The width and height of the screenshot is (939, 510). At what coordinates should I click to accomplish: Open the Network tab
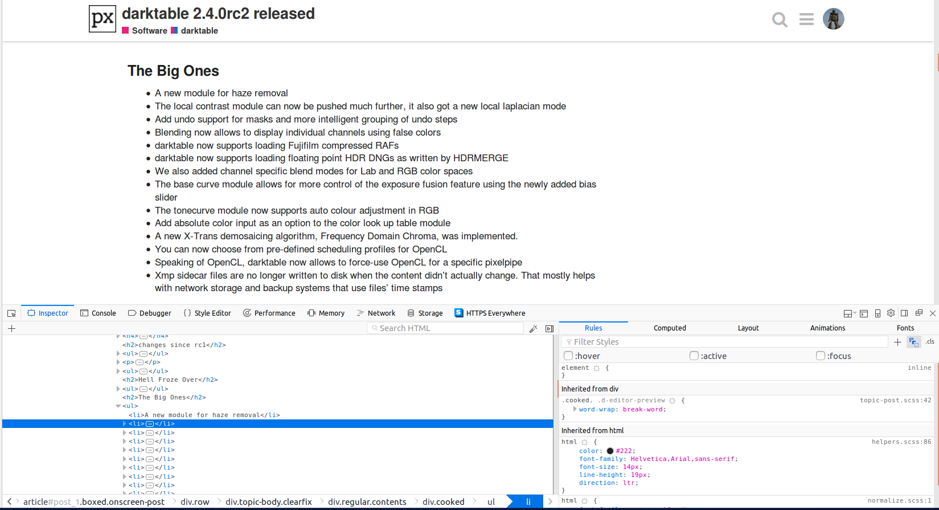(376, 313)
